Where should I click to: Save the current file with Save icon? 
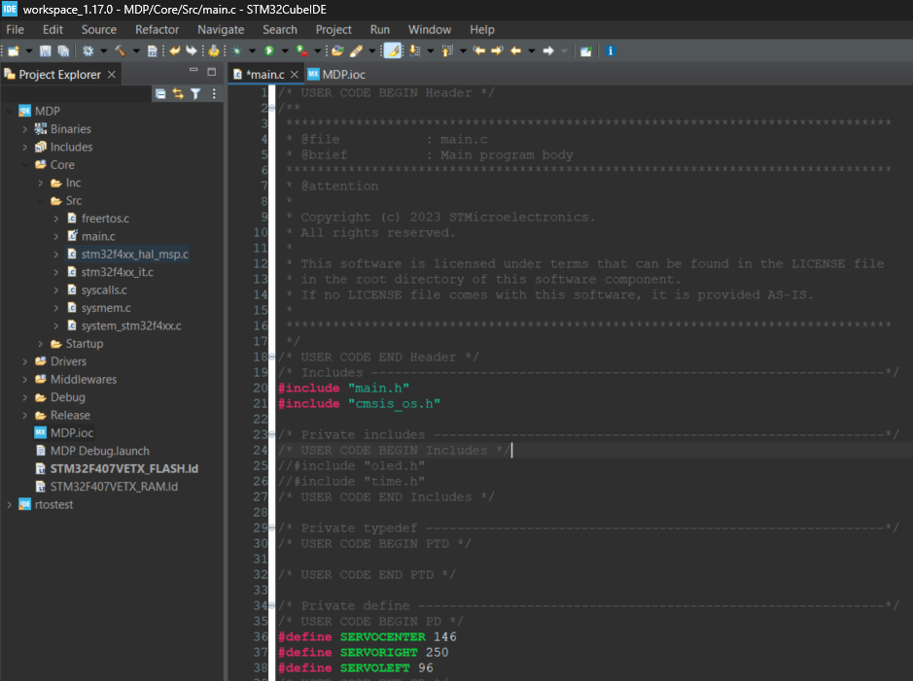click(45, 51)
